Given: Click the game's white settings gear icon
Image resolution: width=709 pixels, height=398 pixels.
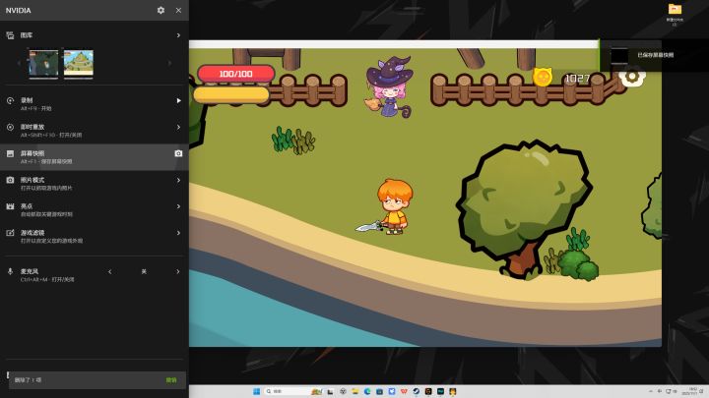Looking at the screenshot, I should click(631, 77).
